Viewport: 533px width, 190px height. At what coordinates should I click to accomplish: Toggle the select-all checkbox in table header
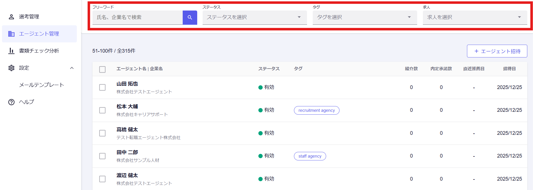[102, 69]
